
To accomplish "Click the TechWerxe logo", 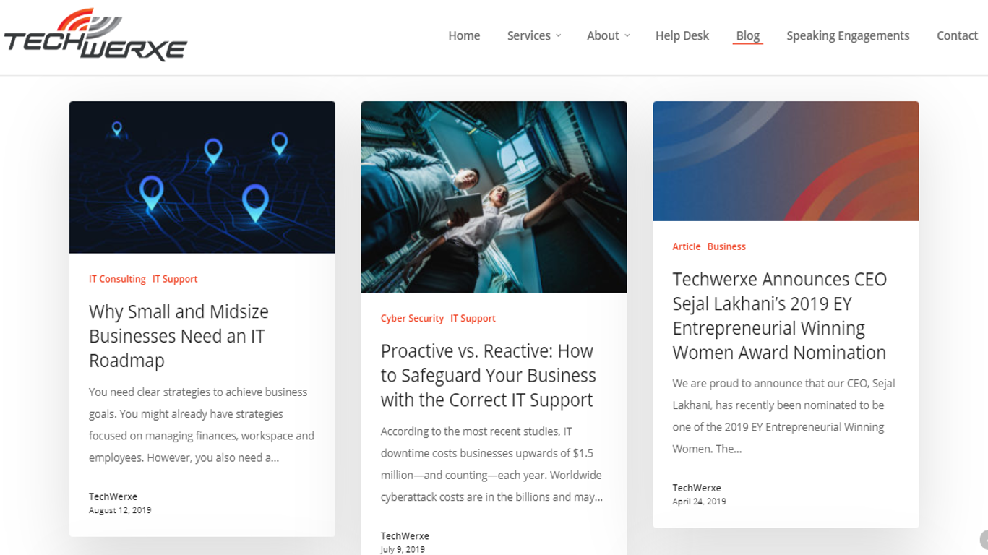I will (95, 35).
